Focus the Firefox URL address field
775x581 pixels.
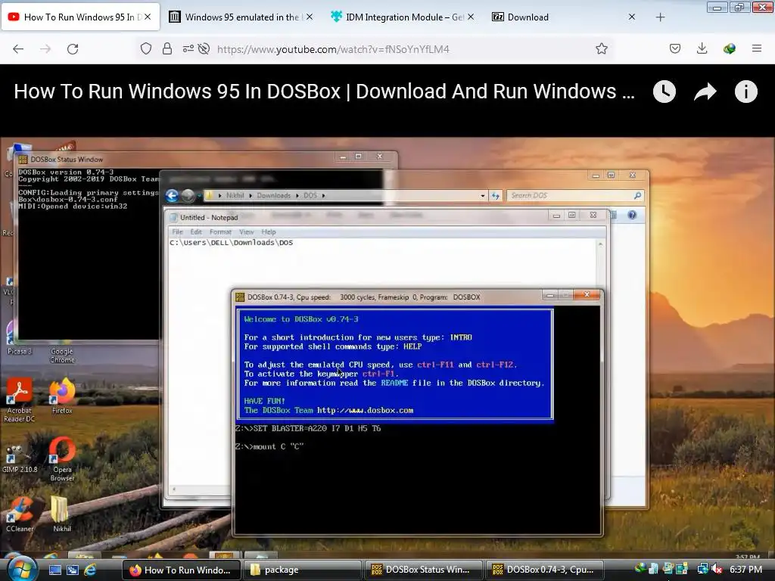coord(400,49)
